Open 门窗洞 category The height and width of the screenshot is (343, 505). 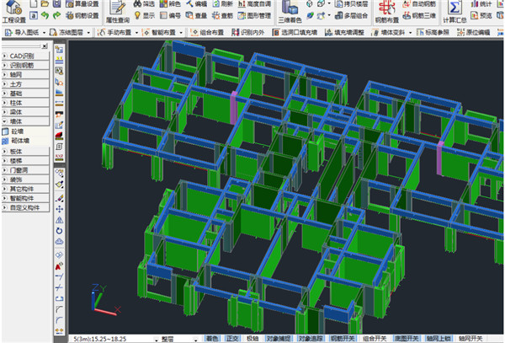pyautogui.click(x=25, y=170)
